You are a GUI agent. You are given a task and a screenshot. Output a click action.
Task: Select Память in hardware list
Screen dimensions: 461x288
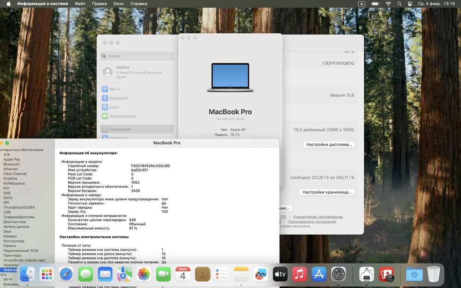click(x=10, y=246)
